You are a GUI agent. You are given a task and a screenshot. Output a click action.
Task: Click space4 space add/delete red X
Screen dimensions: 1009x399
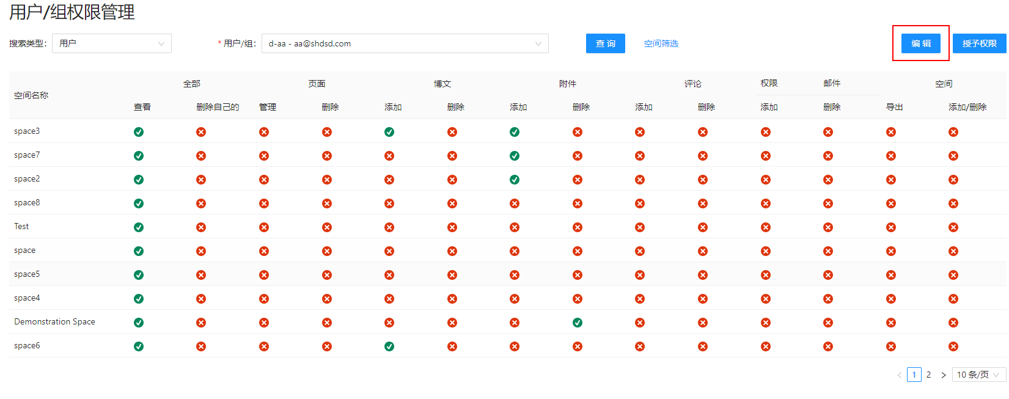point(953,299)
